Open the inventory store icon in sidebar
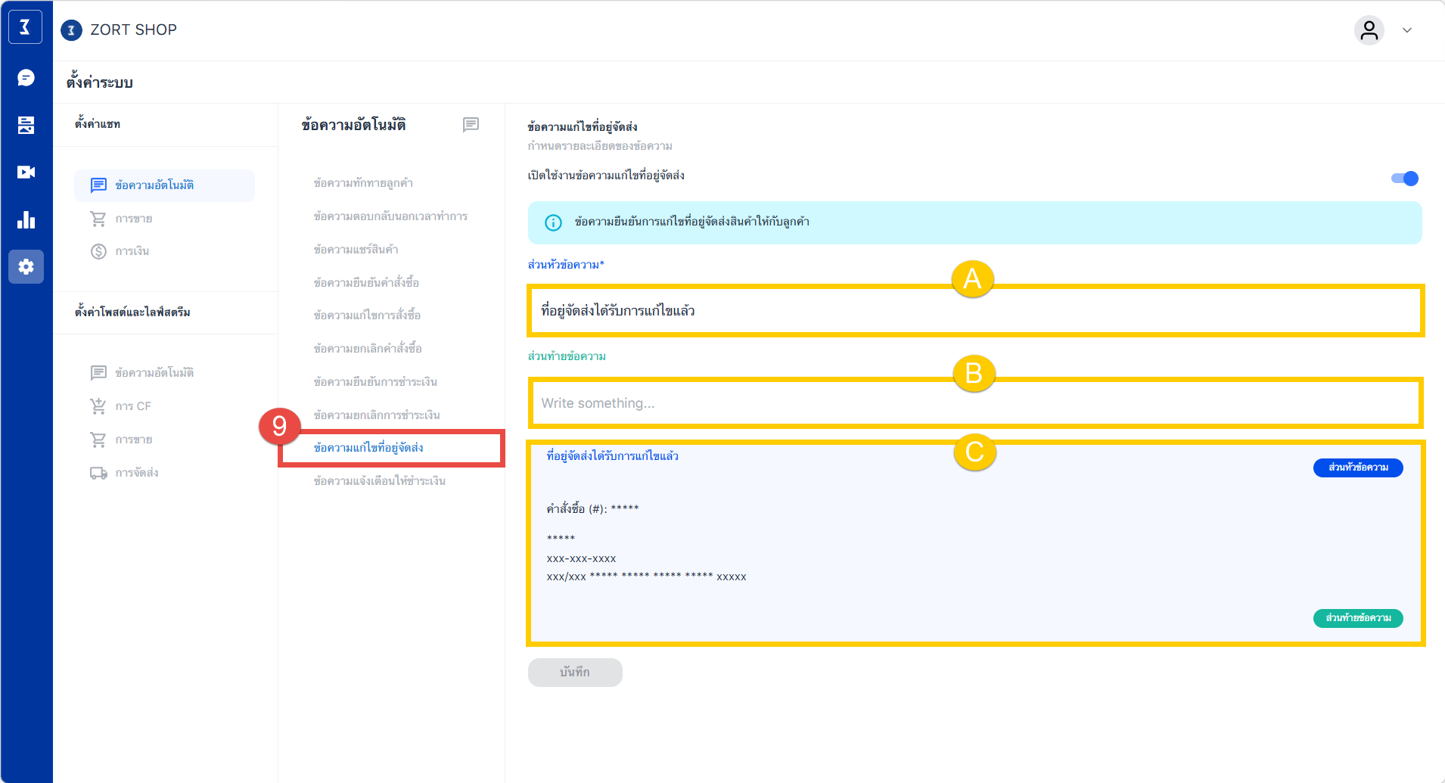The width and height of the screenshot is (1445, 783). pyautogui.click(x=26, y=125)
